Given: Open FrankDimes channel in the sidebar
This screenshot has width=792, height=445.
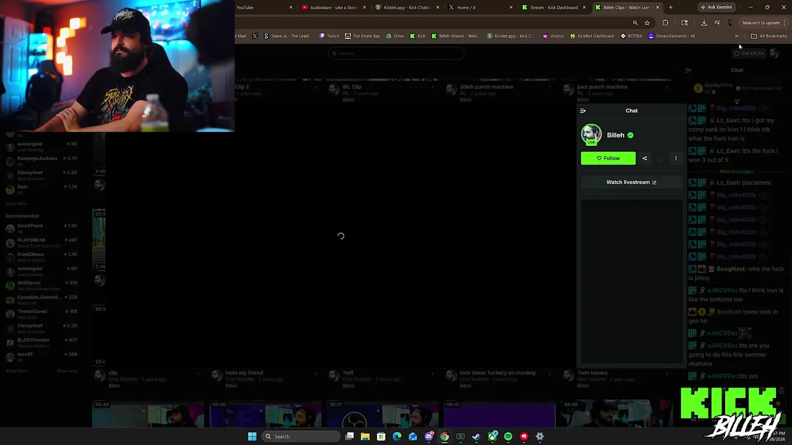Looking at the screenshot, I should [41, 256].
